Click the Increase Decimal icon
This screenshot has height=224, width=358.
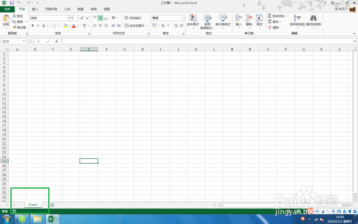click(x=176, y=26)
